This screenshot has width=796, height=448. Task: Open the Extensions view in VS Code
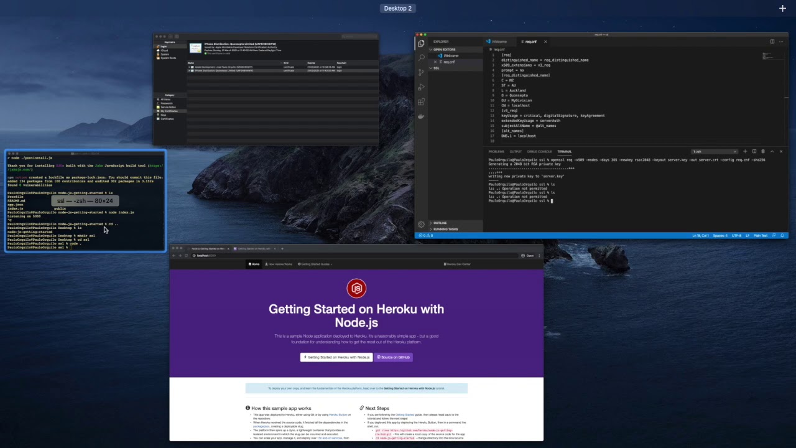(421, 101)
